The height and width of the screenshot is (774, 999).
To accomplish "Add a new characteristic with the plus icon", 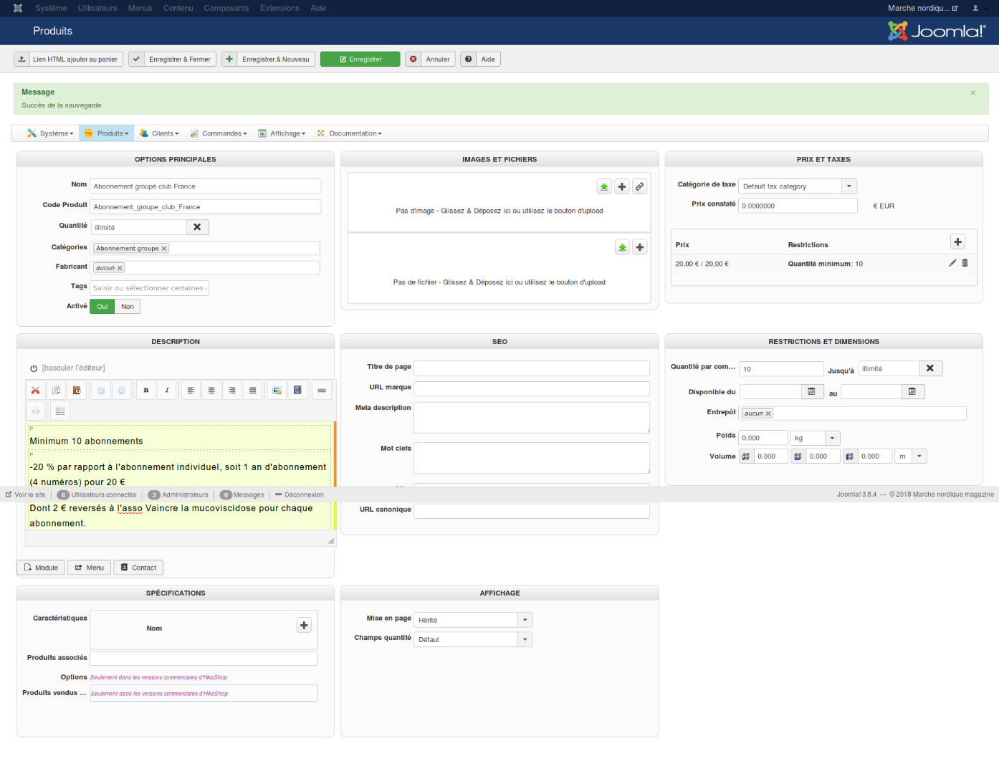I will (x=304, y=626).
